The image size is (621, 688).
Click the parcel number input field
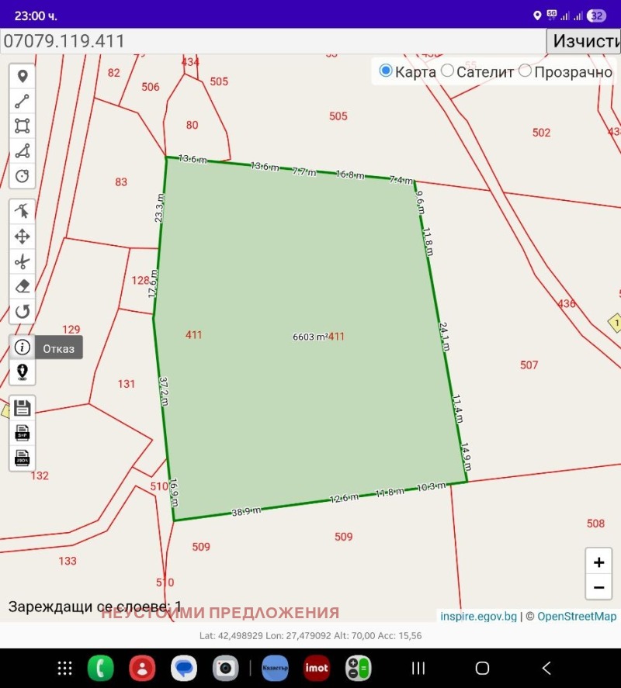coord(272,40)
